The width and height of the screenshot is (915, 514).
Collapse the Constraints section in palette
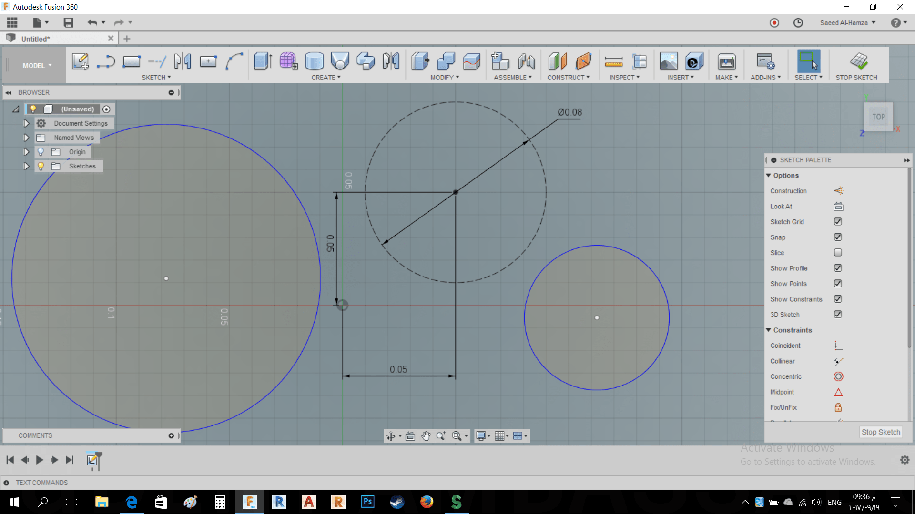point(768,330)
